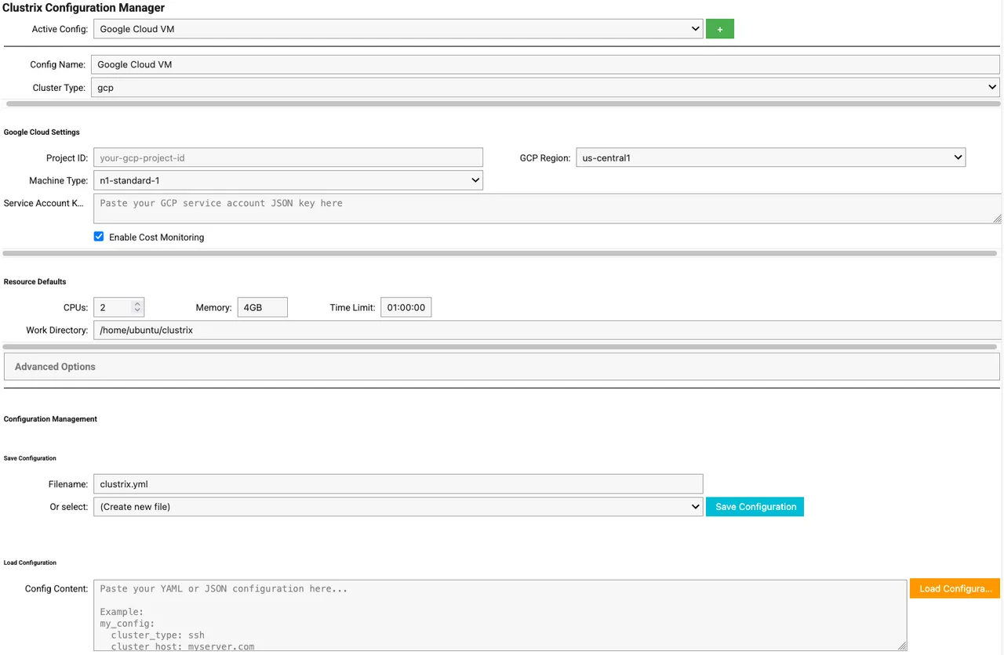
Task: Expand the Advanced Options section
Action: pyautogui.click(x=502, y=367)
